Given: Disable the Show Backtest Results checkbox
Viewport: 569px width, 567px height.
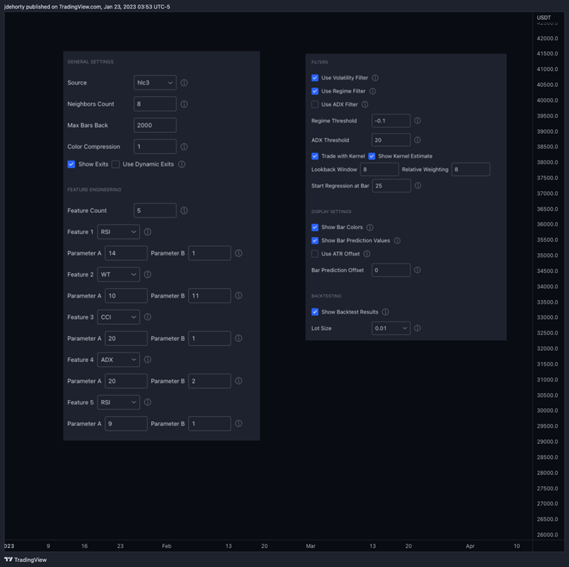Looking at the screenshot, I should (315, 312).
